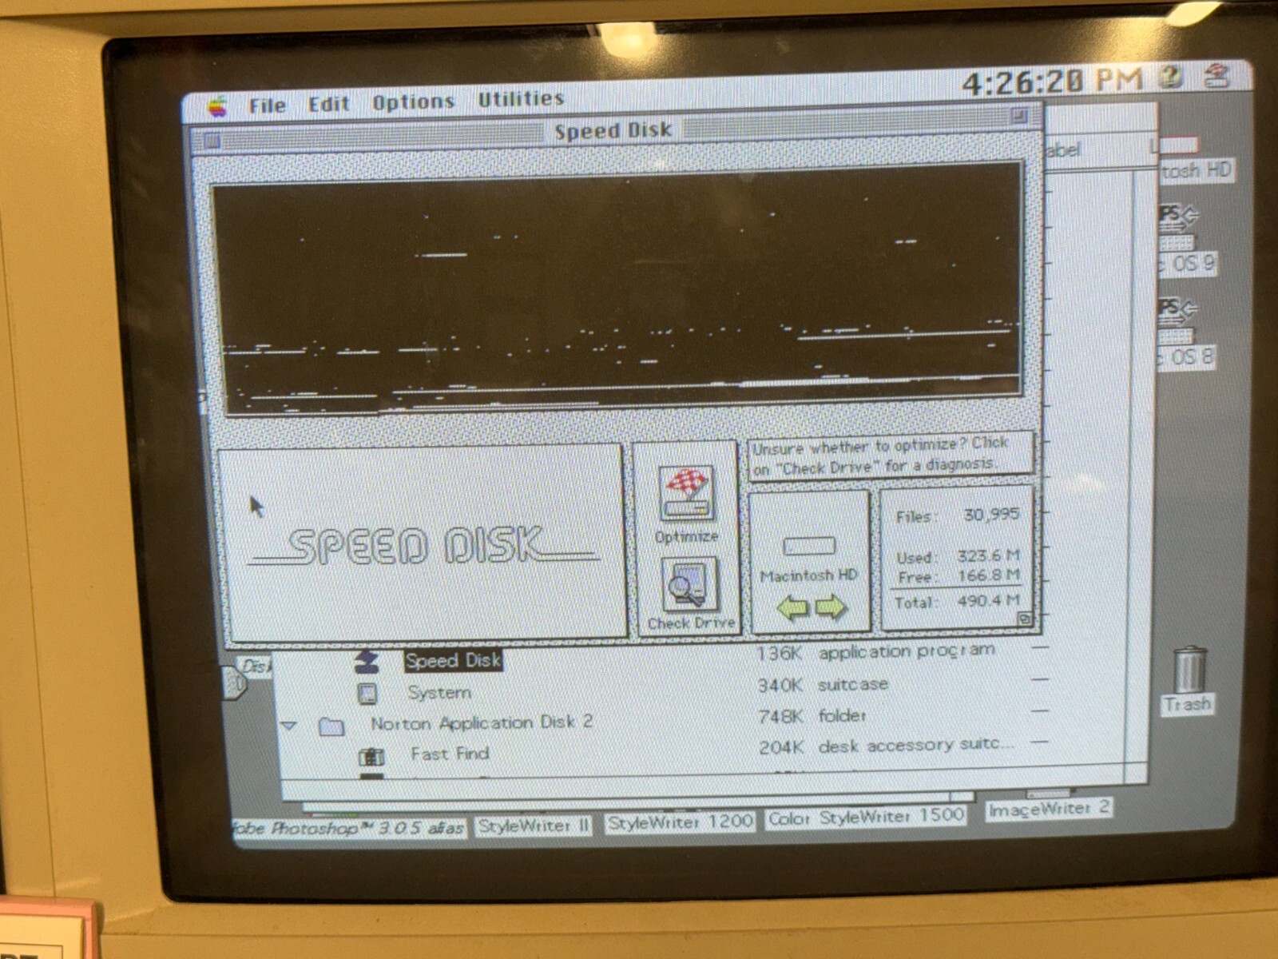Select the Speed Disk application icon in Finder
The width and height of the screenshot is (1278, 959).
[x=367, y=663]
